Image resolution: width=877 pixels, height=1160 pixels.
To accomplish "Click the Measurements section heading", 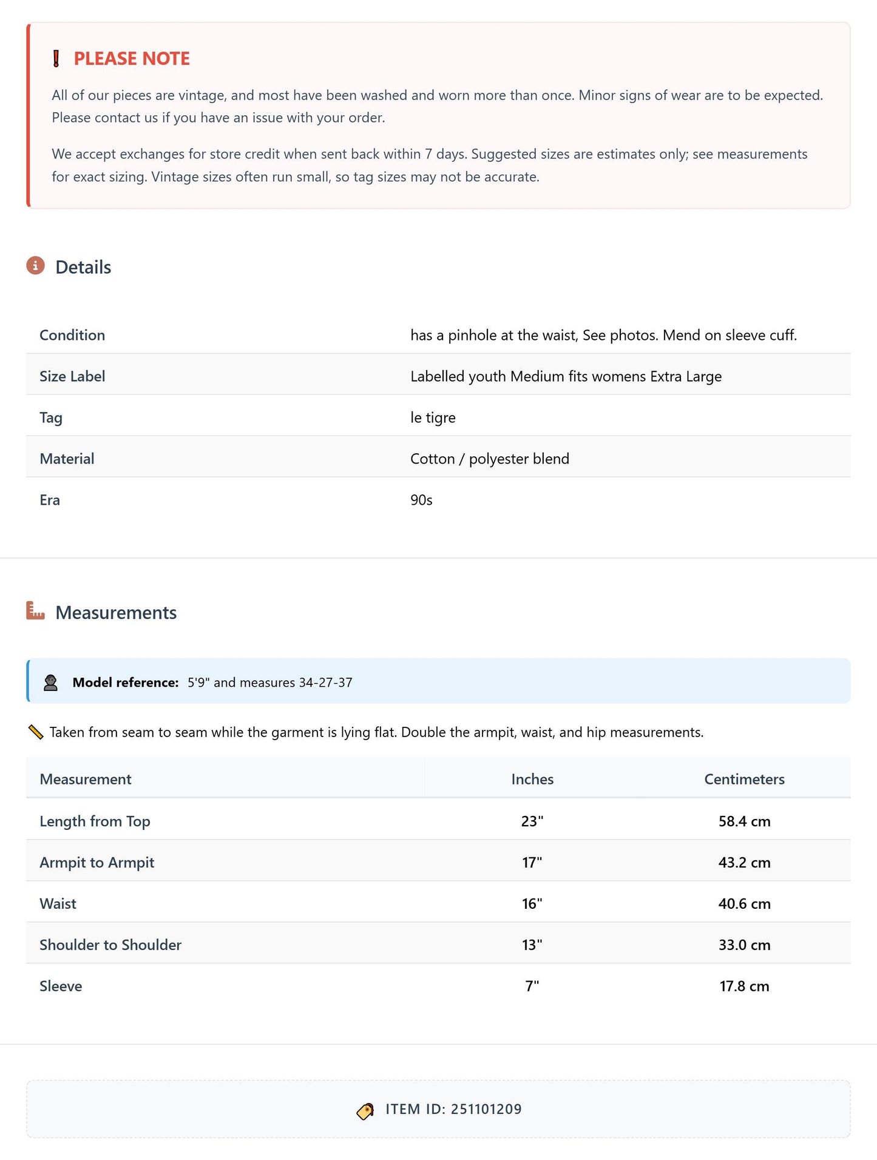I will pyautogui.click(x=116, y=613).
